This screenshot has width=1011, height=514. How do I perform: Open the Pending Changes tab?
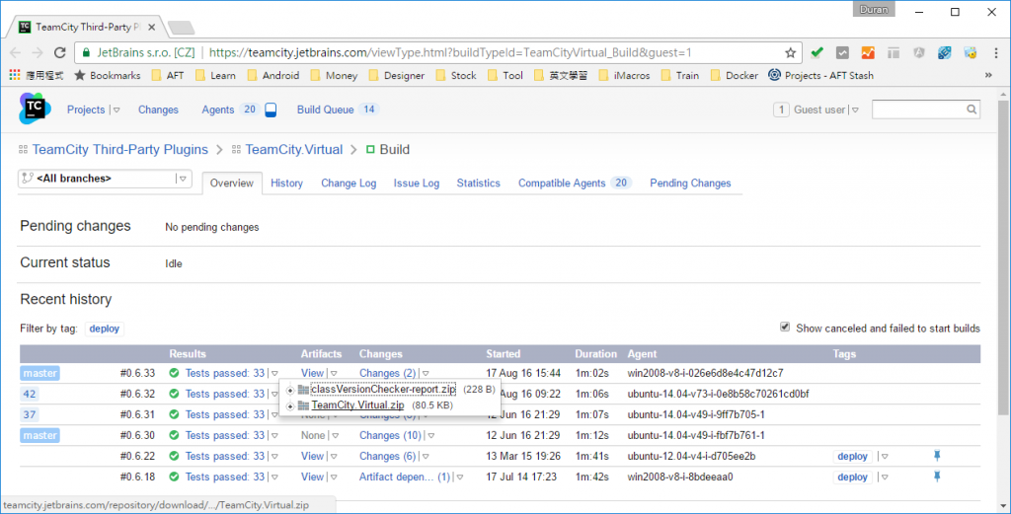(x=690, y=183)
